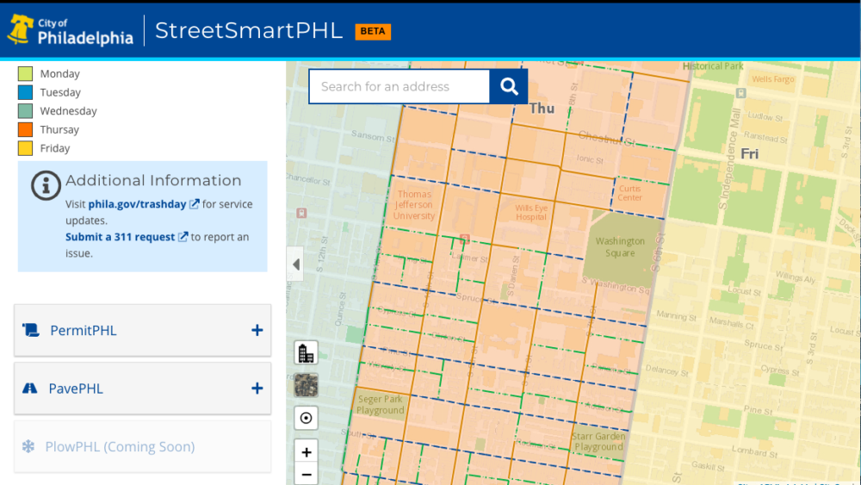This screenshot has height=485, width=861.
Task: Expand PavePHL with the plus icon
Action: click(x=257, y=389)
